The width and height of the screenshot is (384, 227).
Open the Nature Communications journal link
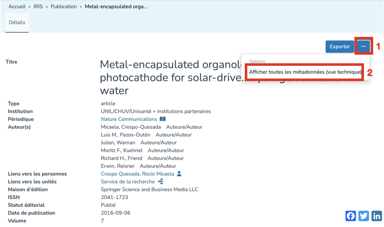tap(129, 119)
